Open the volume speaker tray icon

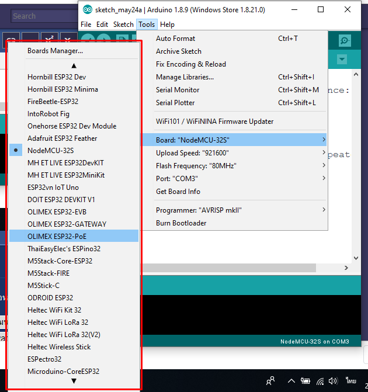coord(333,381)
